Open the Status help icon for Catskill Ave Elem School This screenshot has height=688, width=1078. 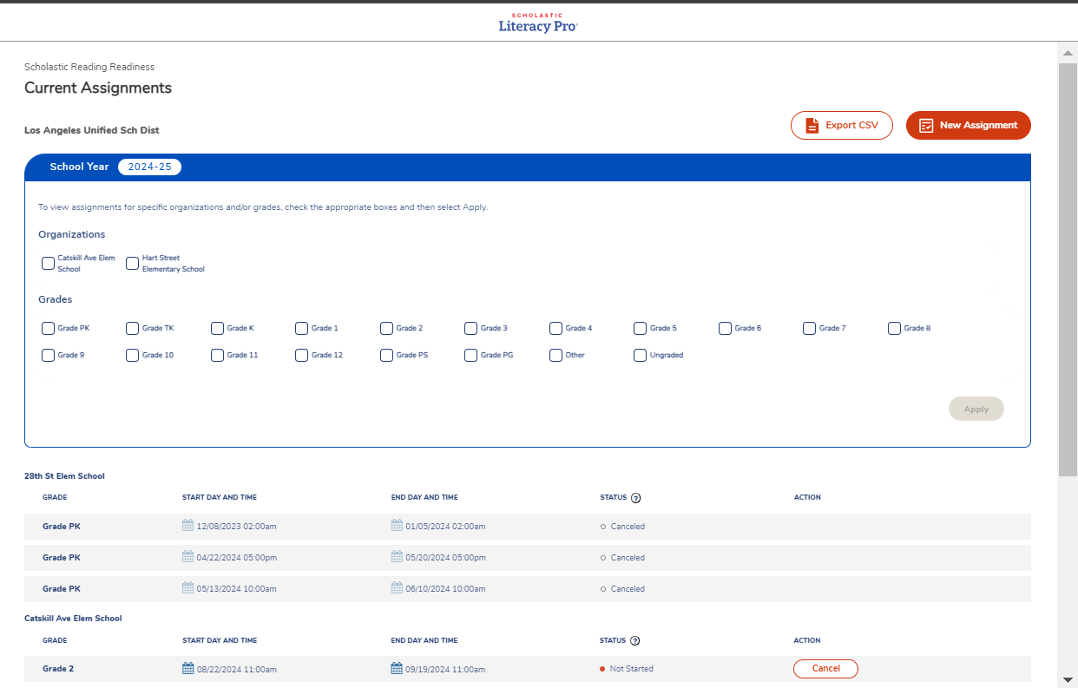pos(636,640)
